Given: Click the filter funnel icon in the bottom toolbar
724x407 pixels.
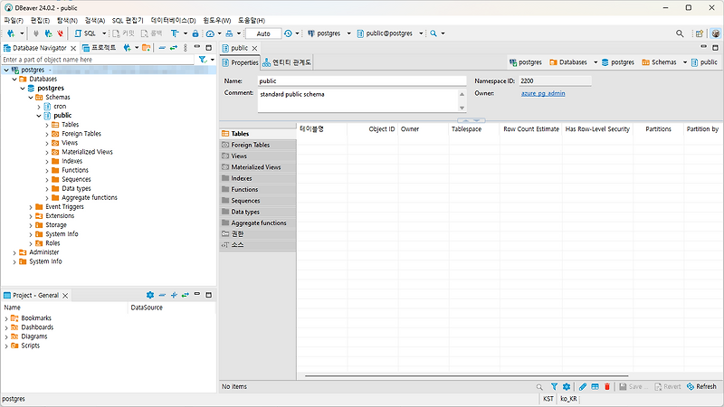Looking at the screenshot, I should 555,386.
